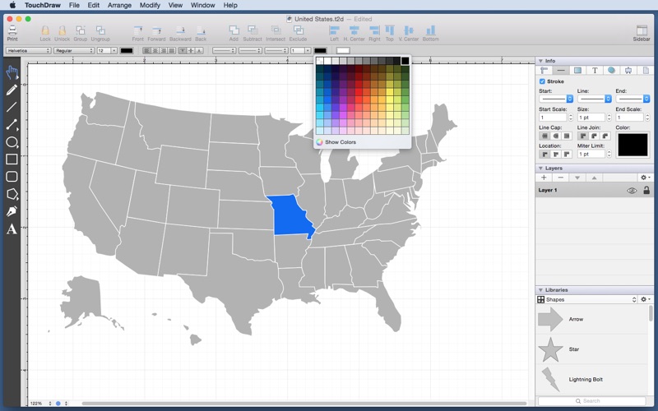Open the End arrowhead dropdown

coord(633,99)
